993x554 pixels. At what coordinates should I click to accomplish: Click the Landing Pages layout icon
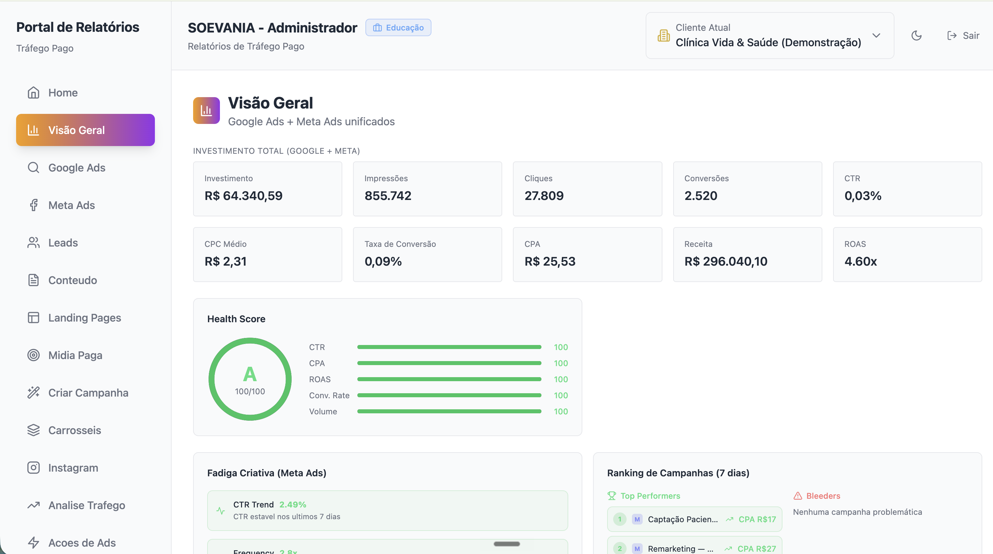click(x=34, y=318)
